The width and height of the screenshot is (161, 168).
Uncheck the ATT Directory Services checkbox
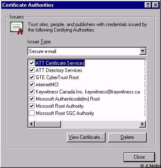(32, 70)
